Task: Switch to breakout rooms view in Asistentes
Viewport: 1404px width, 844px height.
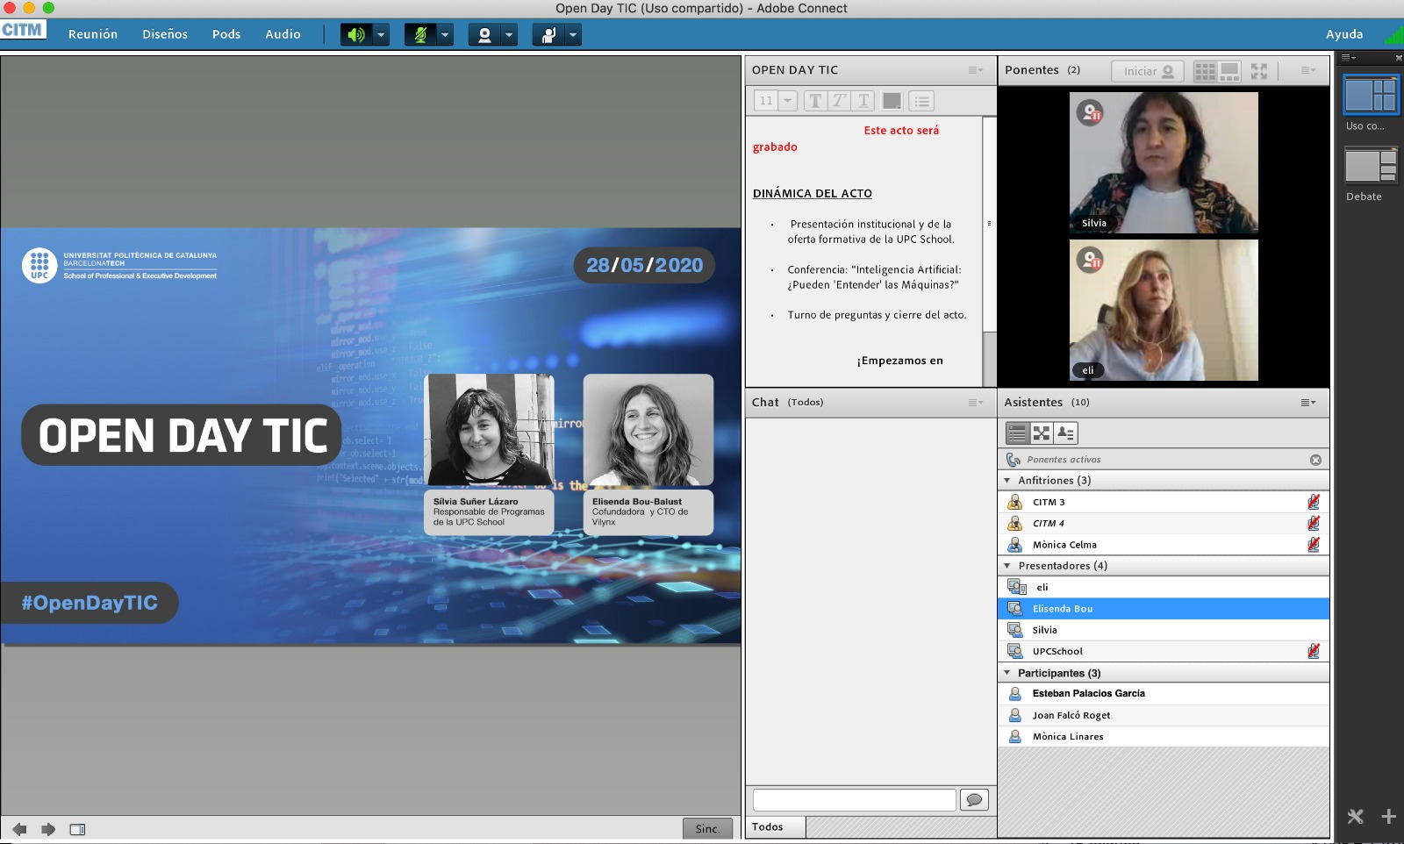Action: (1041, 433)
